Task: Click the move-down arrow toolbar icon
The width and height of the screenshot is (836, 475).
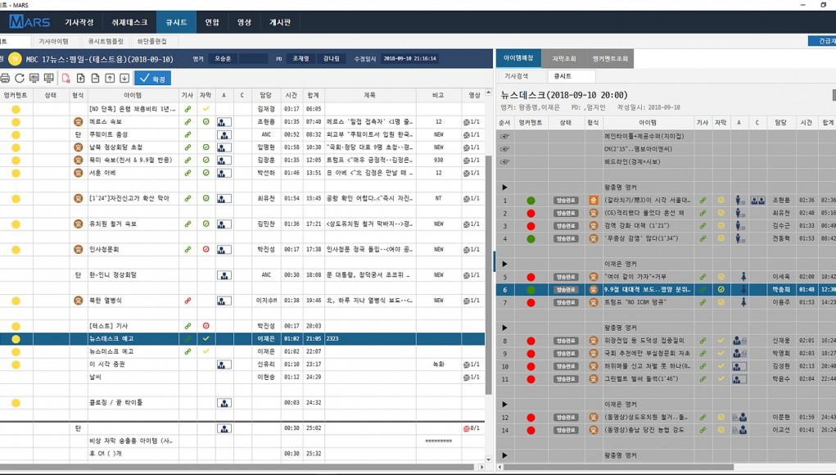Action: pos(124,79)
